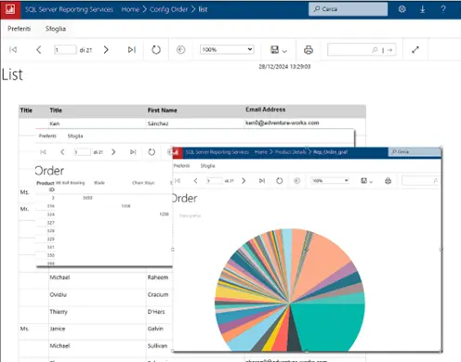Click the Cerca search box

(x=348, y=9)
